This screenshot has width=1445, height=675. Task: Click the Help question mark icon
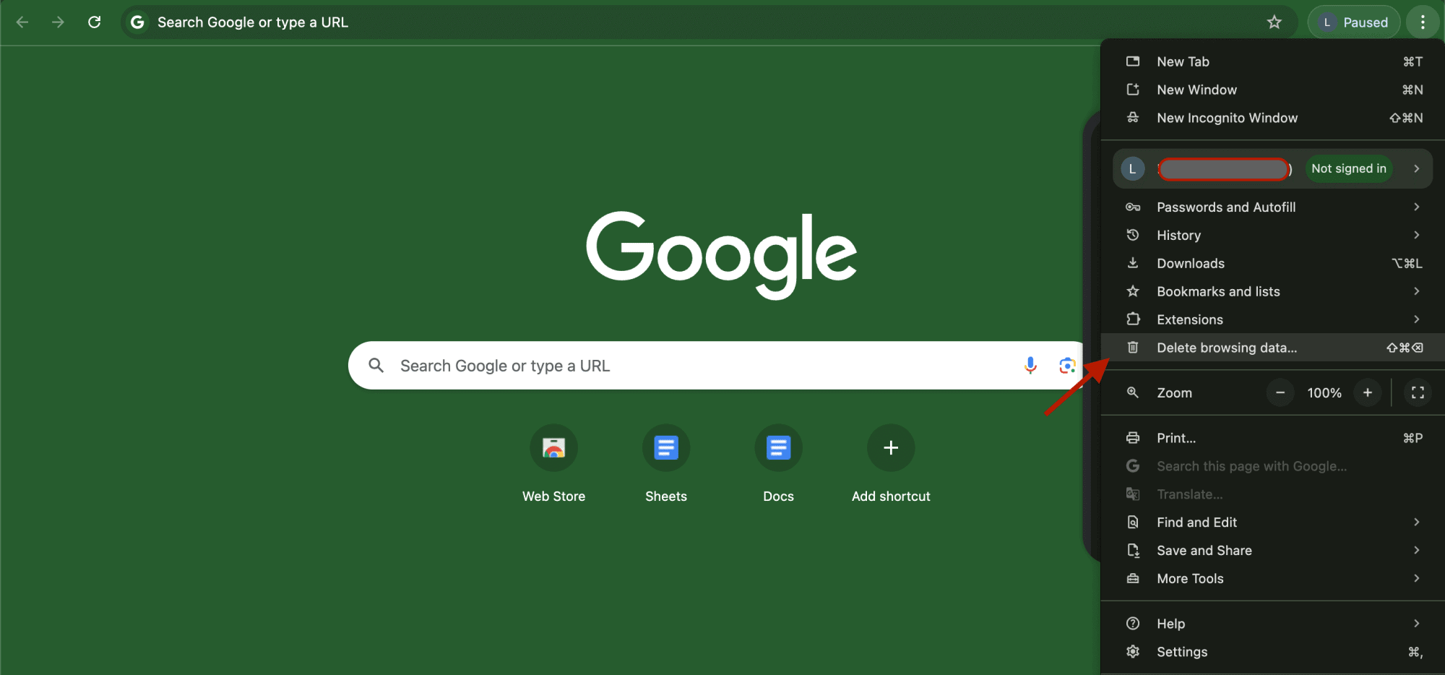pyautogui.click(x=1133, y=623)
